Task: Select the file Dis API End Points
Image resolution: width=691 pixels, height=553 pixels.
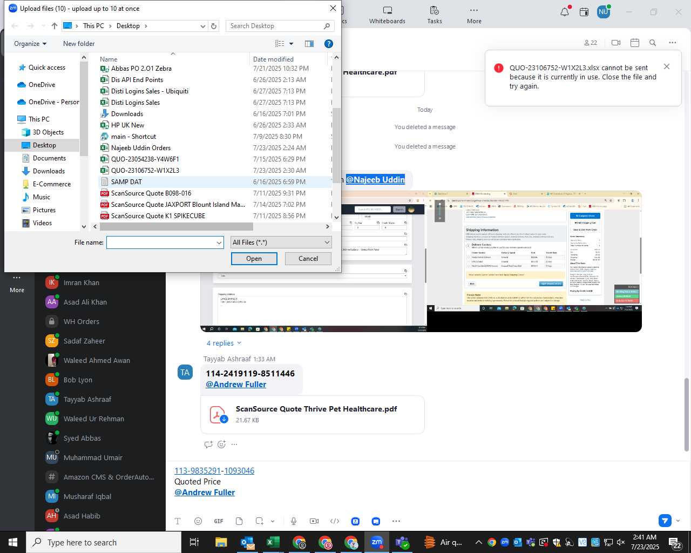Action: point(137,80)
